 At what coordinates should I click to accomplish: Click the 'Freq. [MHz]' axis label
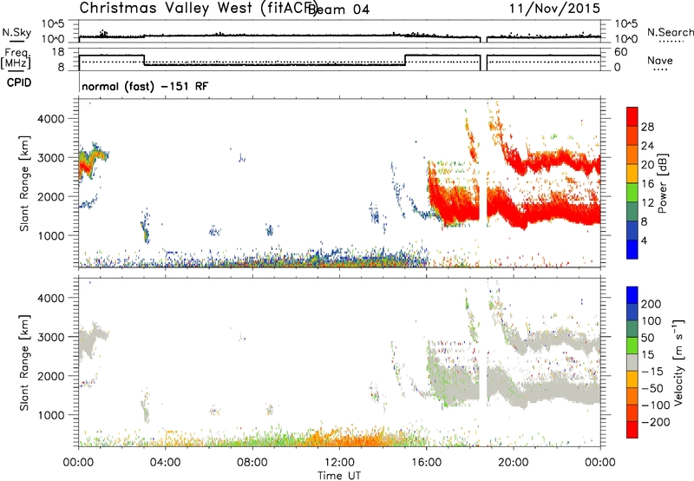tap(16, 58)
